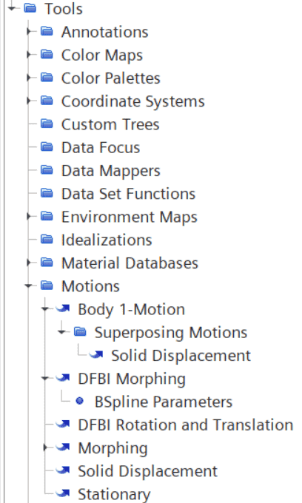This screenshot has height=503, width=302.
Task: Select the Coordinate Systems label
Action: click(133, 101)
